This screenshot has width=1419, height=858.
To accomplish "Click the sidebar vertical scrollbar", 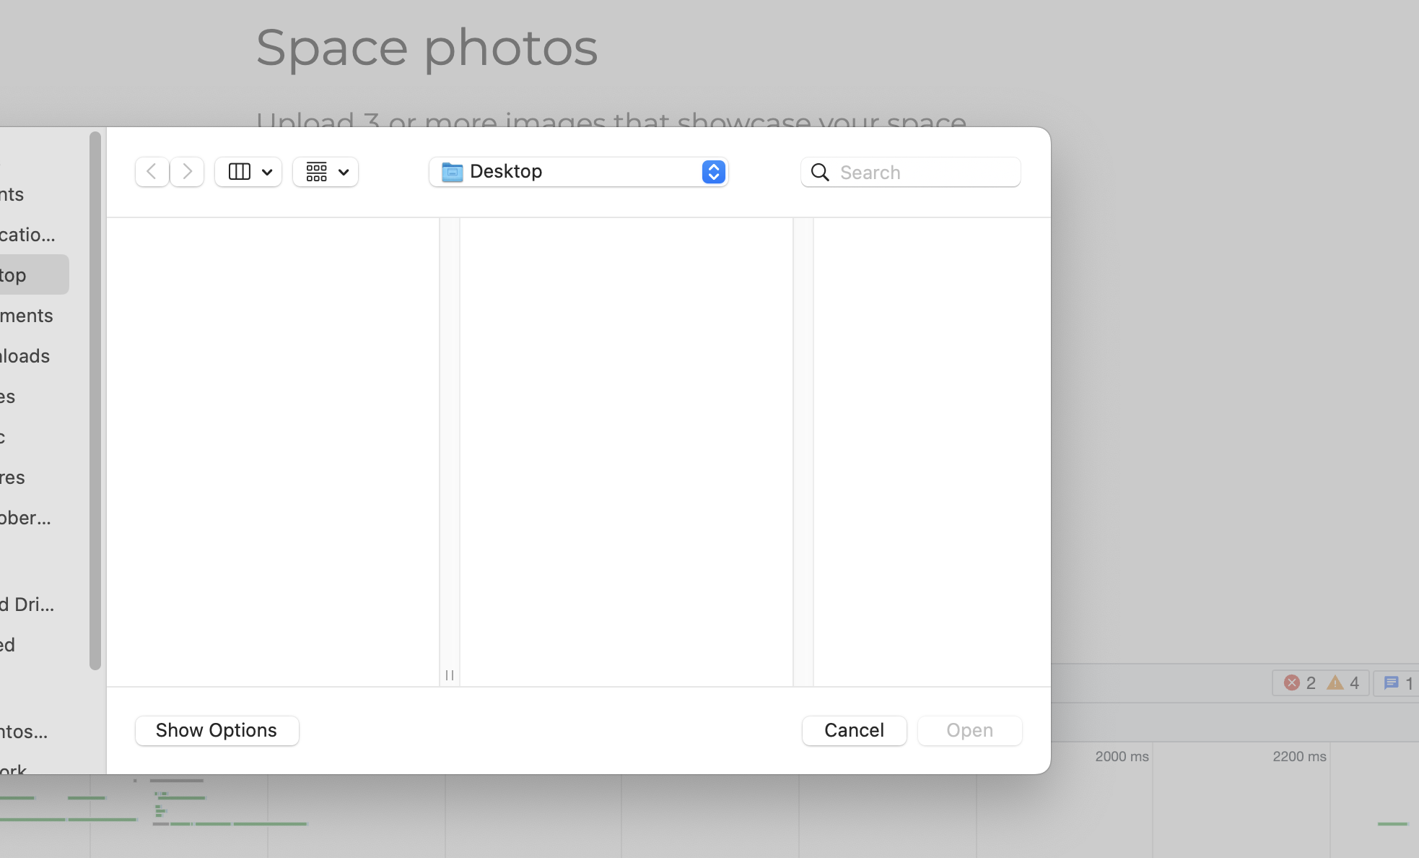I will click(x=95, y=401).
